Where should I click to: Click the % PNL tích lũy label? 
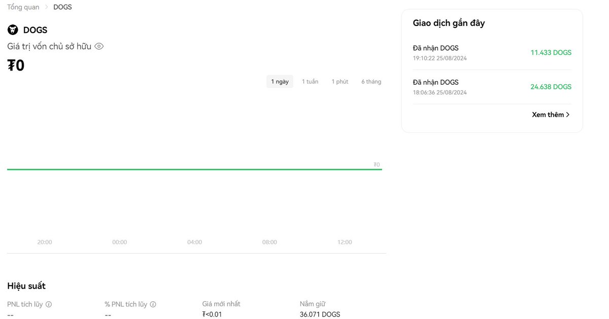[x=126, y=304]
